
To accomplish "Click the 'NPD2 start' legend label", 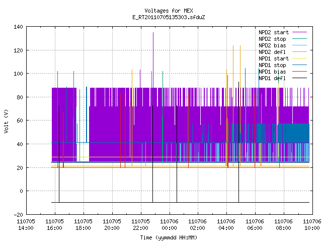I will 274,32.
